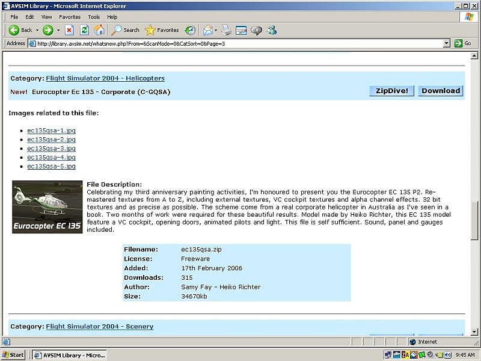Refresh the current page
The height and width of the screenshot is (361, 481).
pos(84,30)
